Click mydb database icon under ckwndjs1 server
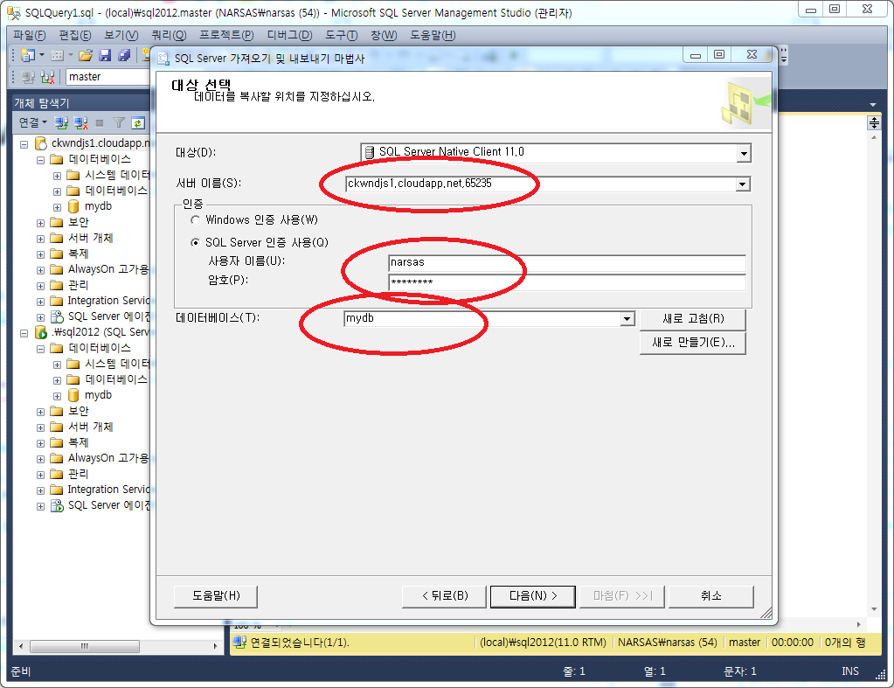 (x=73, y=206)
